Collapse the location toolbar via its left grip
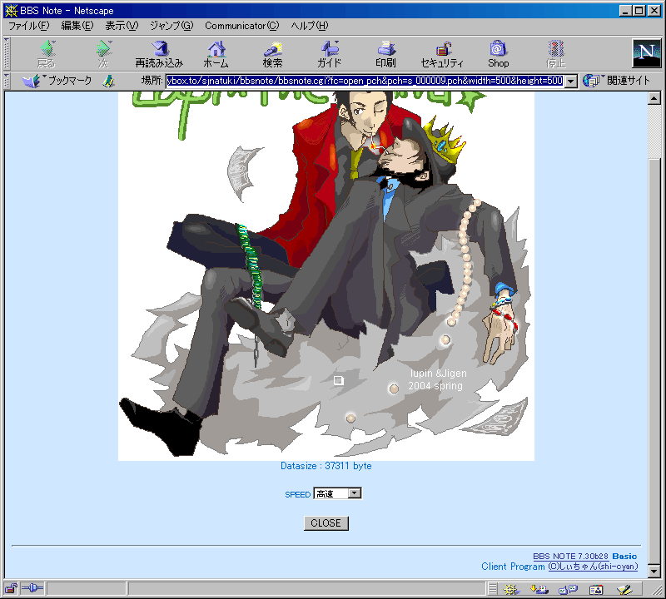This screenshot has height=599, width=666. 7,81
